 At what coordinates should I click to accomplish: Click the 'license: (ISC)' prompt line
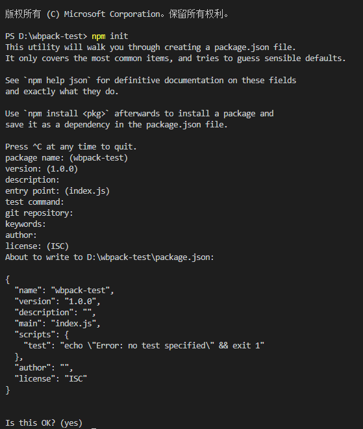tap(37, 246)
